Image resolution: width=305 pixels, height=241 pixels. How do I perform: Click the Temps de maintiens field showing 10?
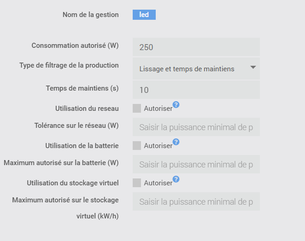point(196,90)
